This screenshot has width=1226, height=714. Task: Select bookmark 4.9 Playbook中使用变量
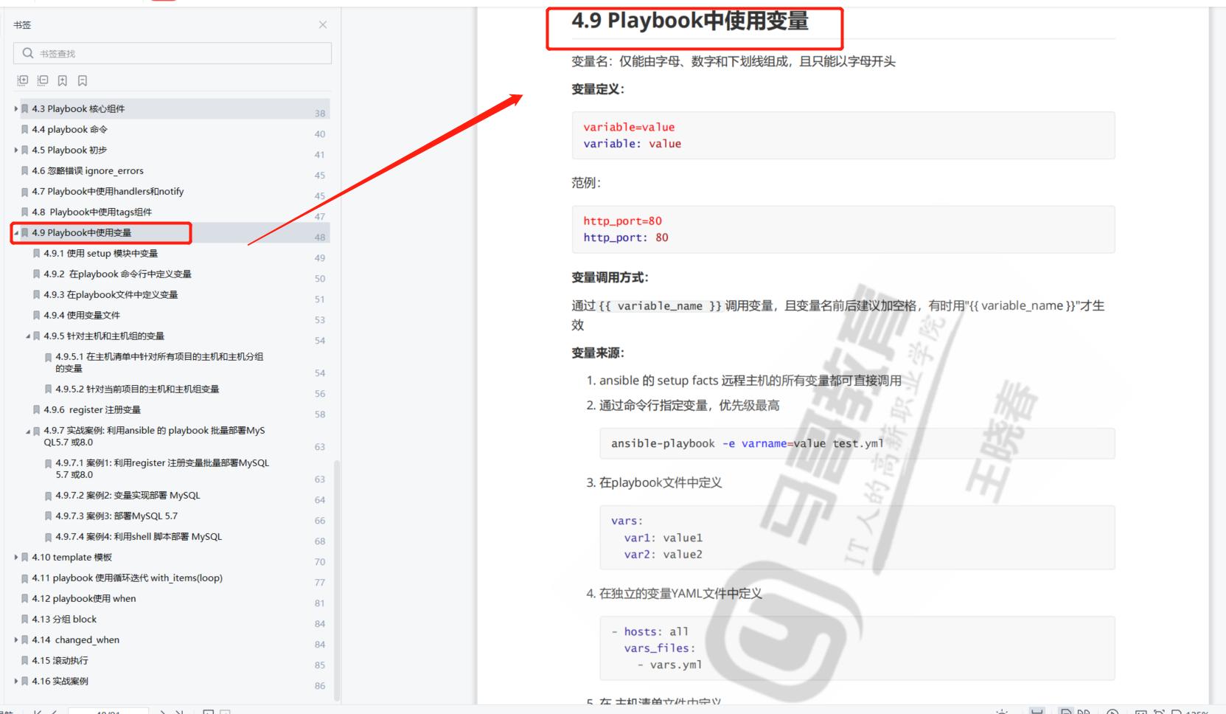tap(81, 233)
